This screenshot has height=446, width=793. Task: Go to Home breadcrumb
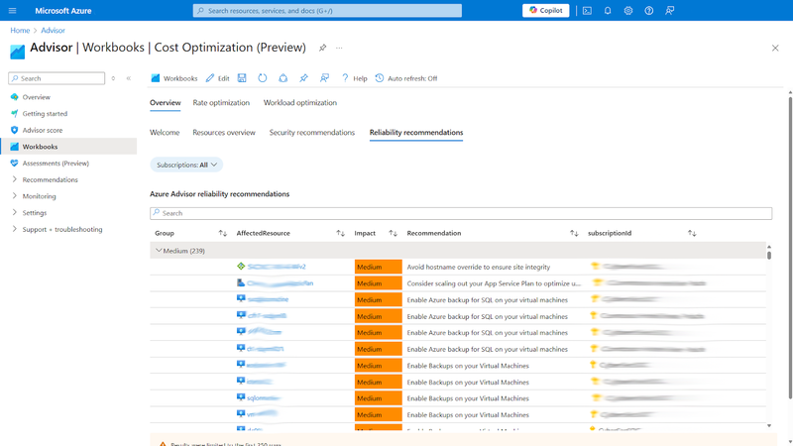20,31
